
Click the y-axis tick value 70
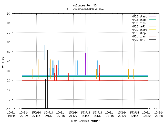click(x=8, y=33)
